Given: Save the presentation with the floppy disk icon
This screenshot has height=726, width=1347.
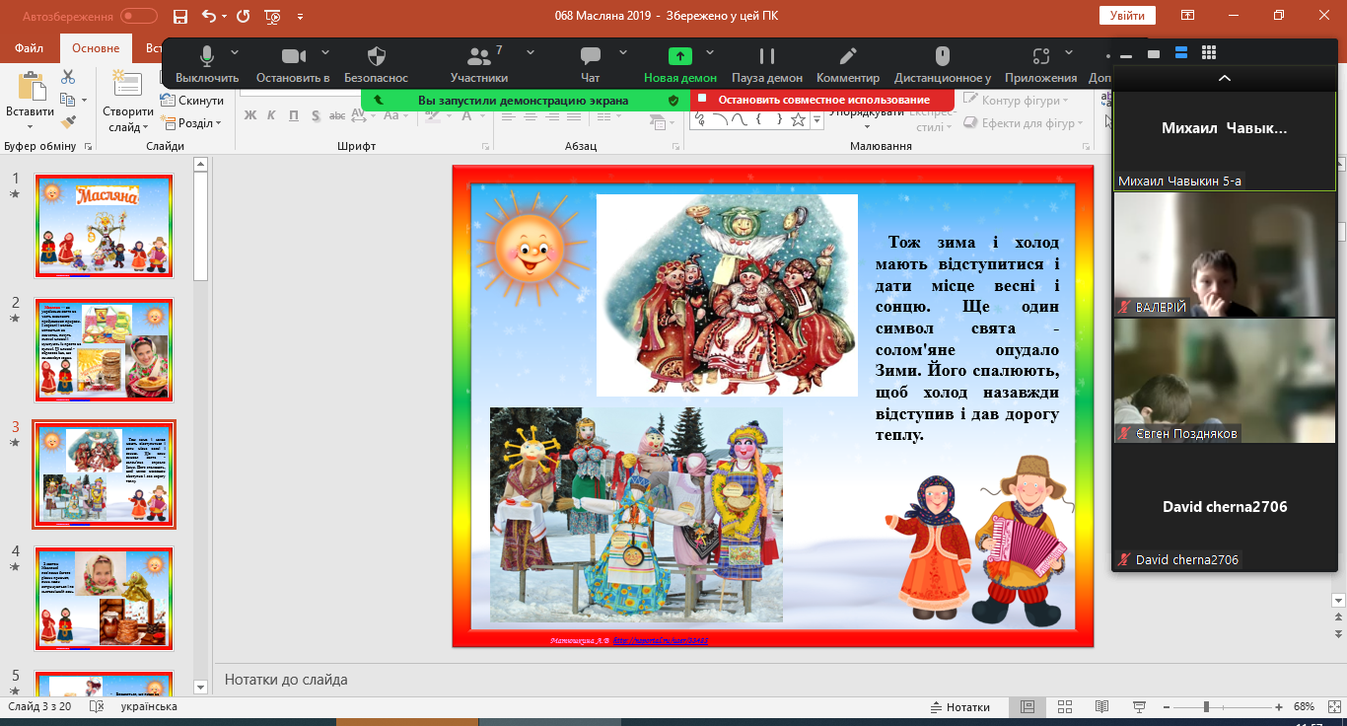Looking at the screenshot, I should [x=179, y=16].
